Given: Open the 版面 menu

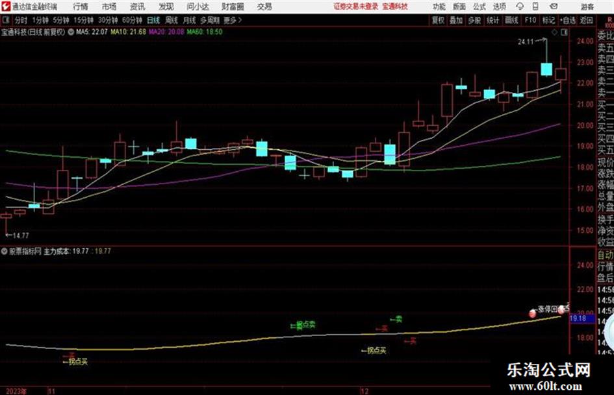Looking at the screenshot, I should click(459, 6).
